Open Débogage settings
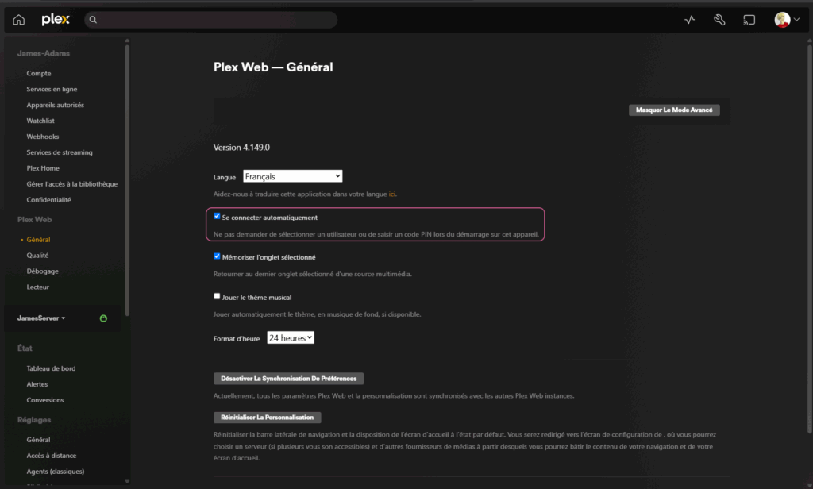Image resolution: width=813 pixels, height=489 pixels. point(43,271)
